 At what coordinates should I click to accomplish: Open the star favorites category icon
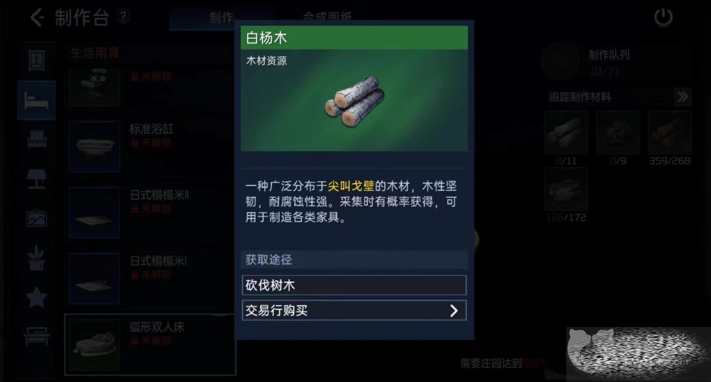click(x=36, y=297)
